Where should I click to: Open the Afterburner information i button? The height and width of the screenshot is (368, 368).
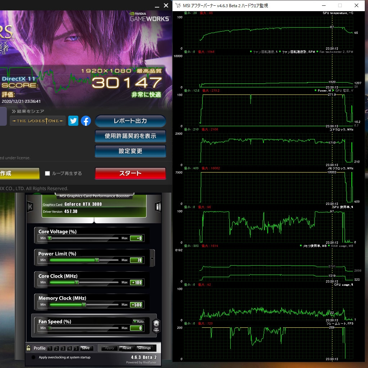click(x=158, y=207)
